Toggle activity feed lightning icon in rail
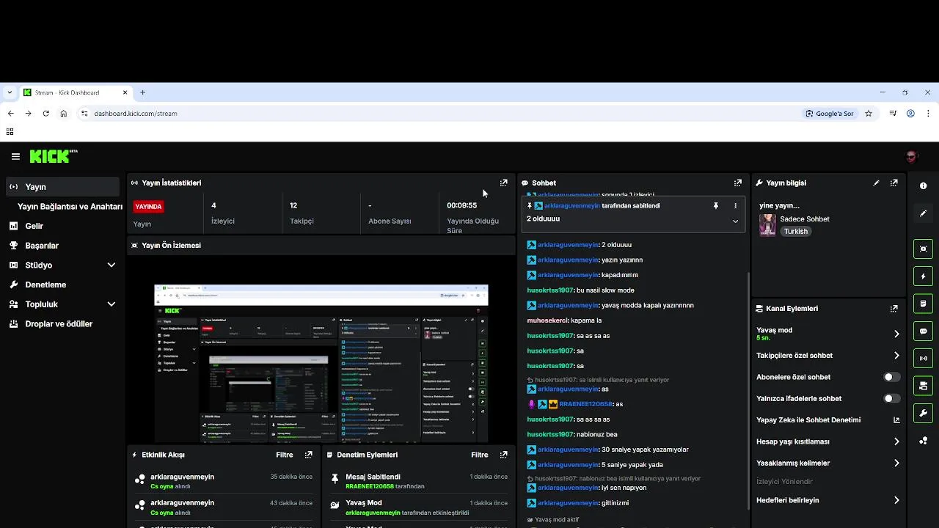 point(923,276)
